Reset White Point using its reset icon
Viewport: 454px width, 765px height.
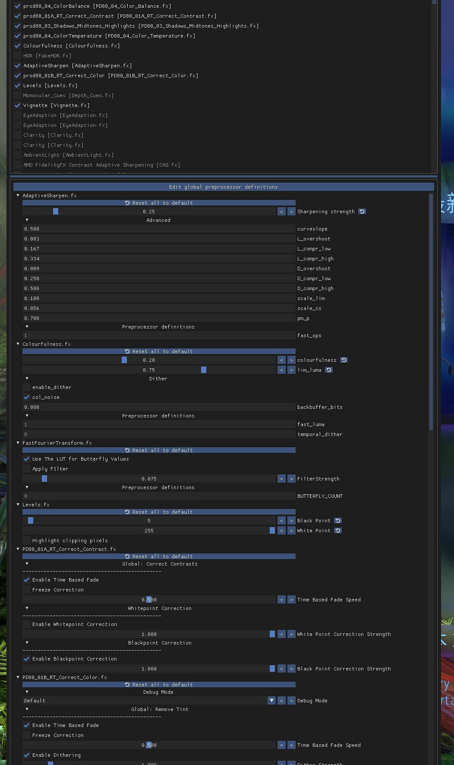coord(338,531)
